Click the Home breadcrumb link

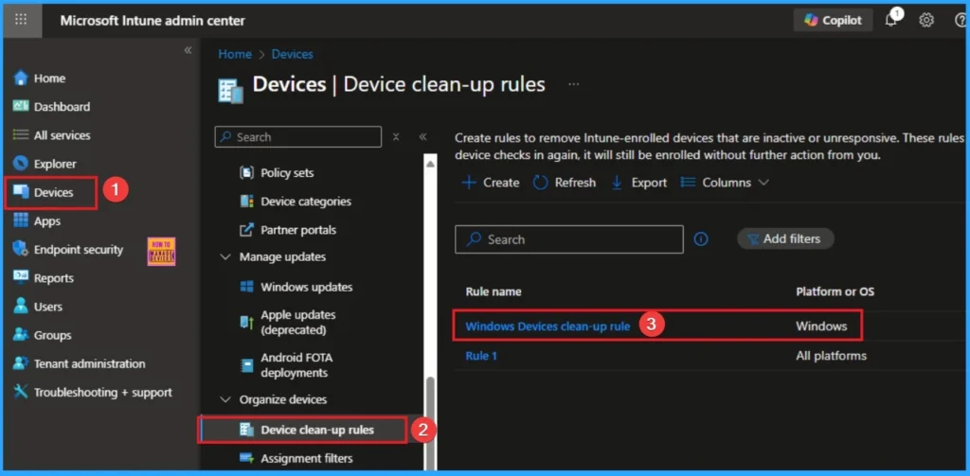(235, 54)
